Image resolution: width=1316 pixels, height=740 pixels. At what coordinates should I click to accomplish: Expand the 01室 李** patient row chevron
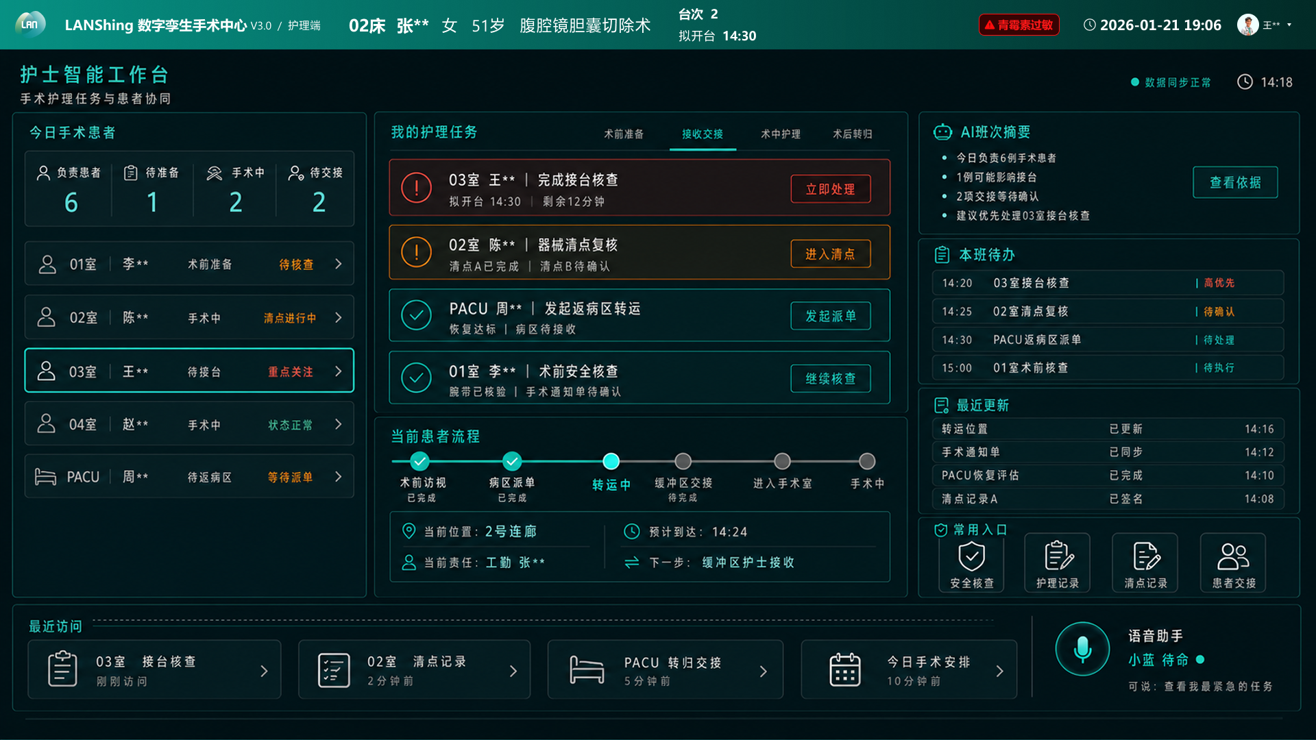(x=339, y=264)
